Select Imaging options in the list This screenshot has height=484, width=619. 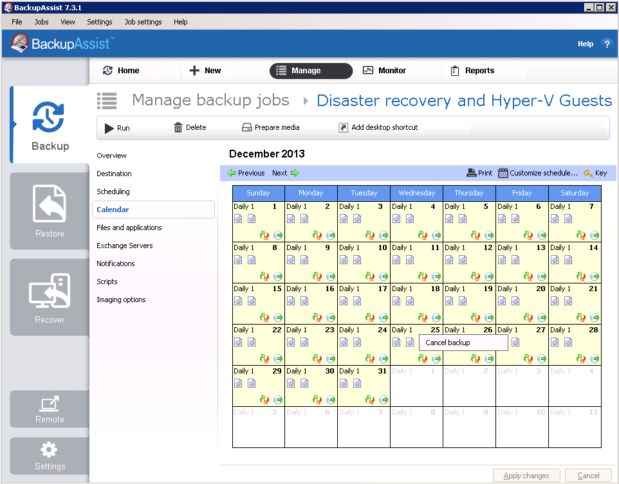point(121,300)
